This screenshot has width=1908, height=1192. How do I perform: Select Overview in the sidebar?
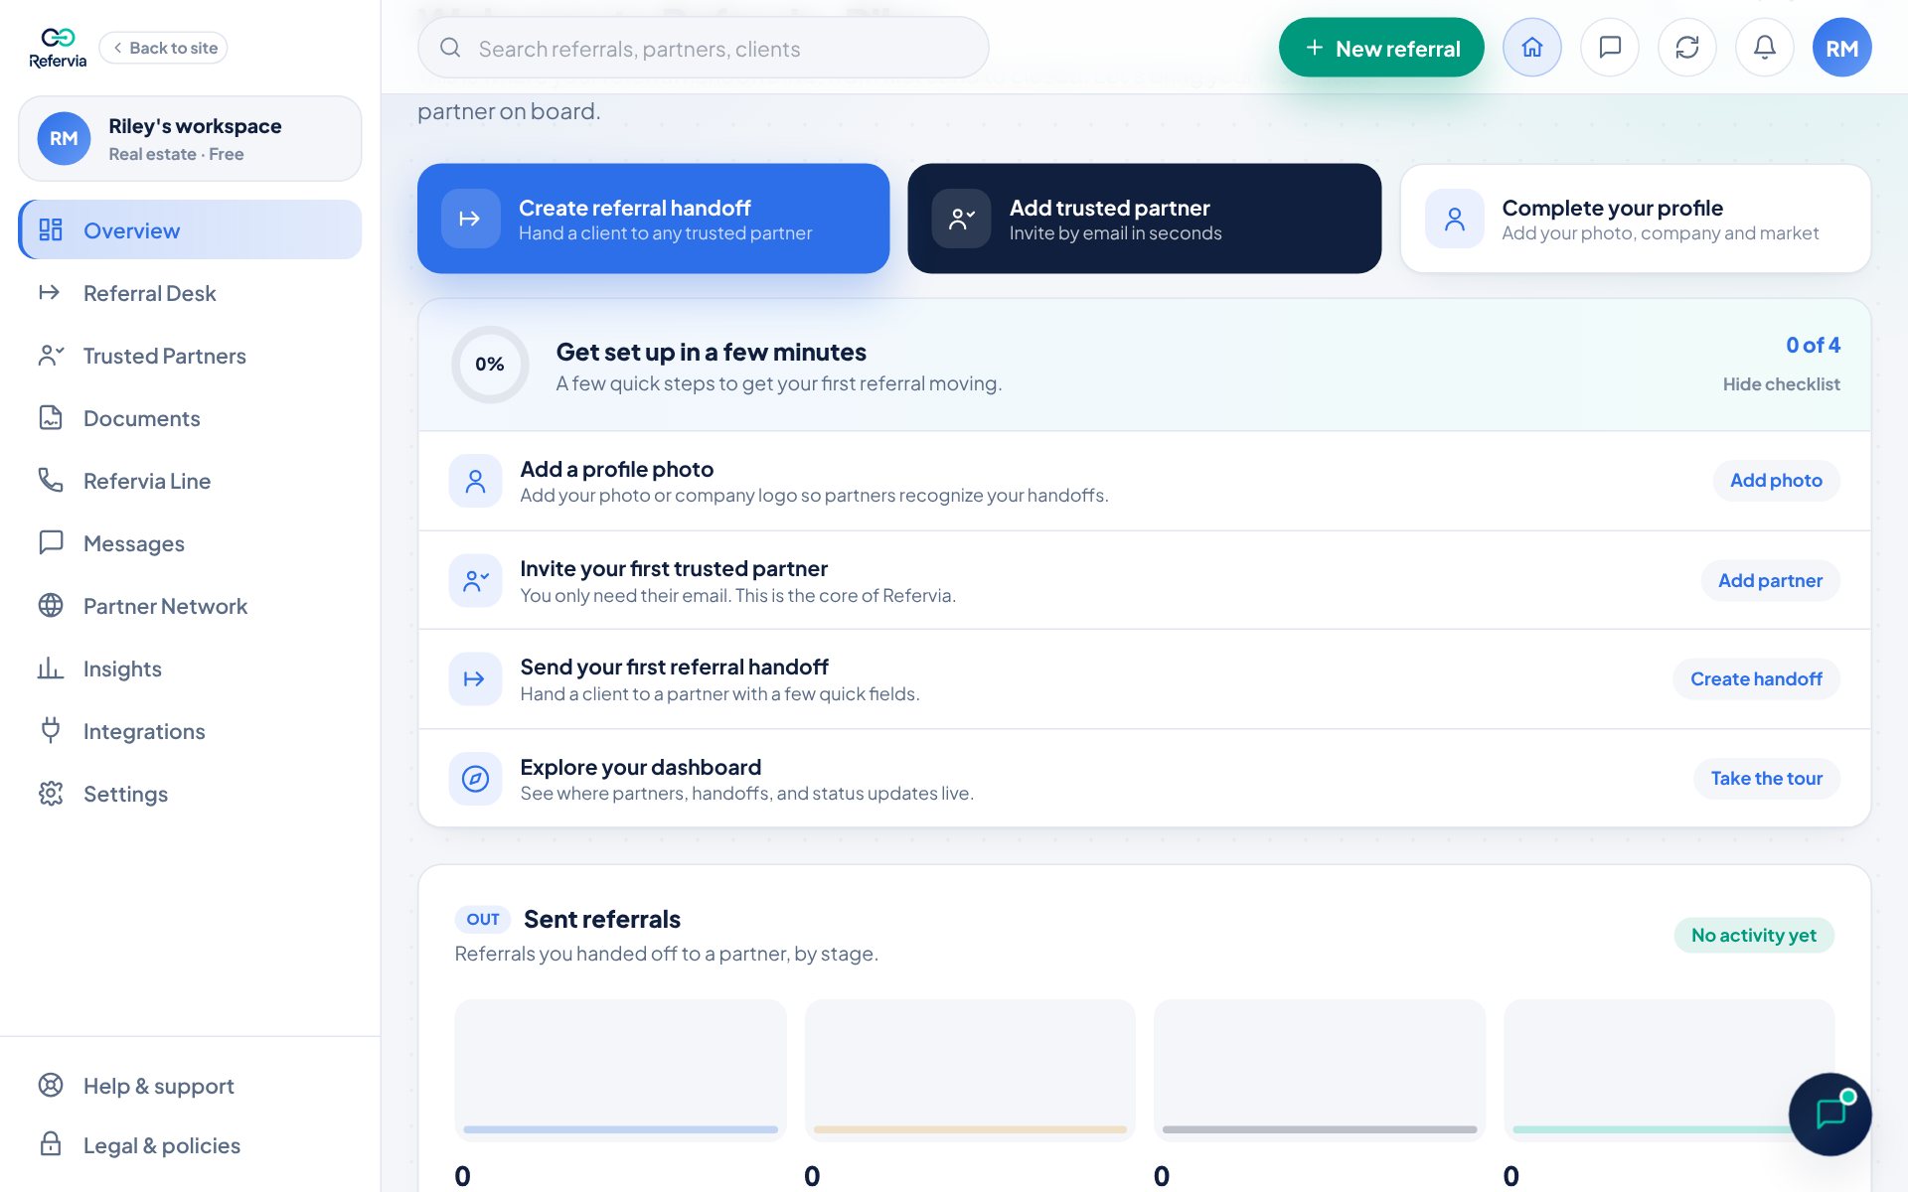[x=190, y=230]
